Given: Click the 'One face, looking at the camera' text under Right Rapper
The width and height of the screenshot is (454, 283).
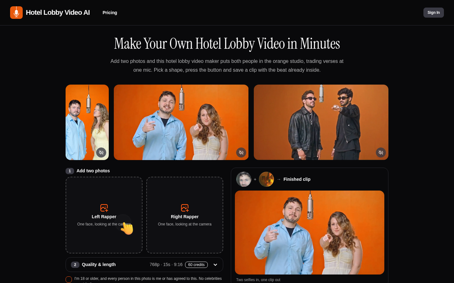Looking at the screenshot, I should point(185,224).
